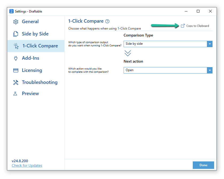Image resolution: width=224 pixels, height=179 pixels.
Task: Click Copy to Clipboard text
Action: coord(198,26)
